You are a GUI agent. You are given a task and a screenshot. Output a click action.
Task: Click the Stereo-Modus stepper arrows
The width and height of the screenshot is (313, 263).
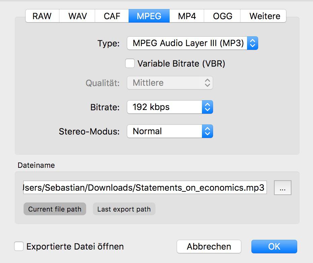tap(207, 131)
